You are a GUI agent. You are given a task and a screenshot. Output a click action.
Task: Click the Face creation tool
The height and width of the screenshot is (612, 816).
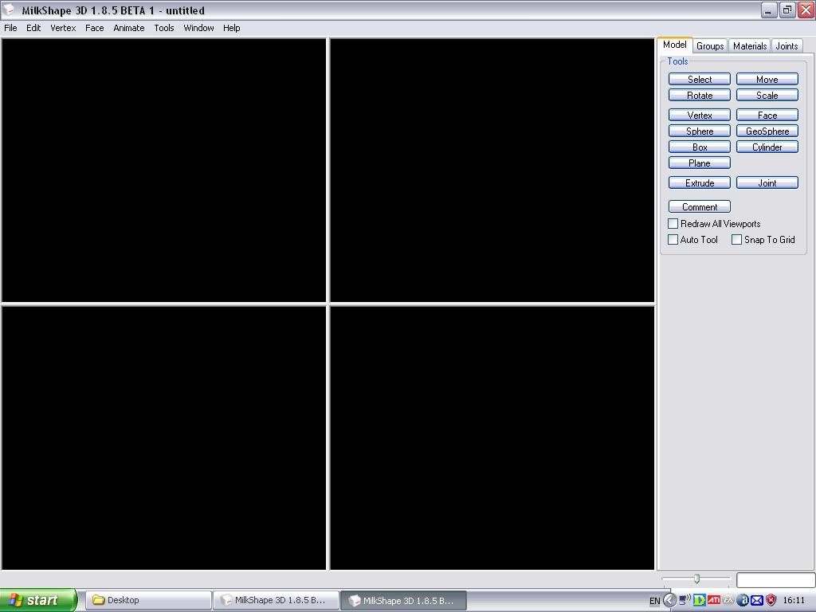[x=767, y=115]
